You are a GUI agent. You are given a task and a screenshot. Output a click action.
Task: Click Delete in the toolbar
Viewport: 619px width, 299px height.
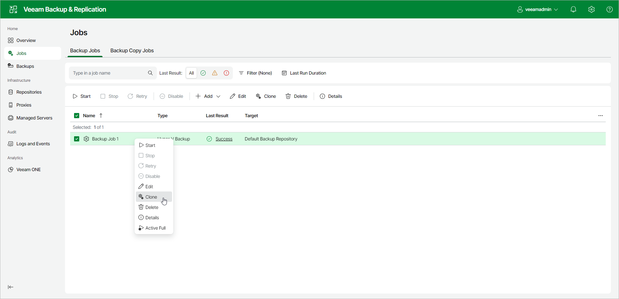point(296,96)
